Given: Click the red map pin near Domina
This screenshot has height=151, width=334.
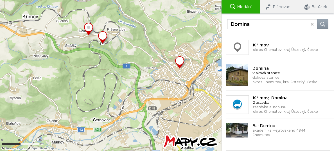Looking at the screenshot, I should [x=89, y=28].
